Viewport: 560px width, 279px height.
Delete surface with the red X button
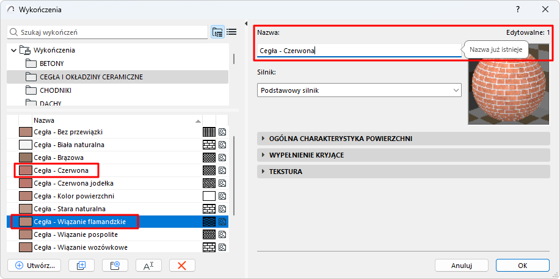coord(181,265)
